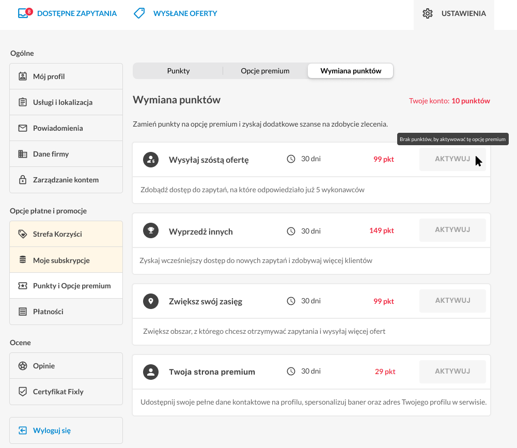This screenshot has height=448, width=517.
Task: Open the Wyloguj się link
Action: pyautogui.click(x=52, y=430)
